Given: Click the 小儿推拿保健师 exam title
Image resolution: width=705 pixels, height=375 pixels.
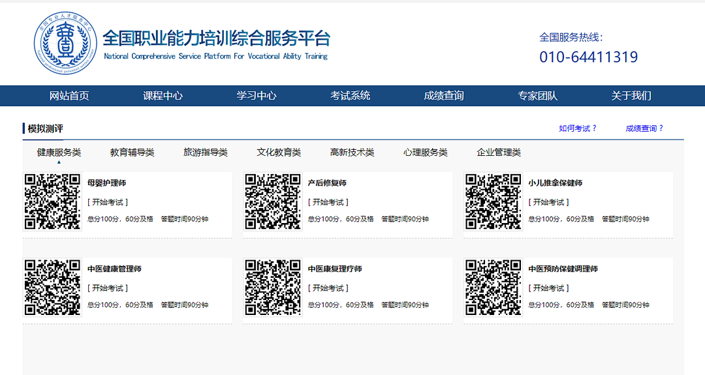Looking at the screenshot, I should (x=556, y=183).
